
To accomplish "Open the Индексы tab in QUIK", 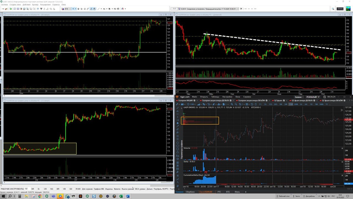I will (109, 189).
